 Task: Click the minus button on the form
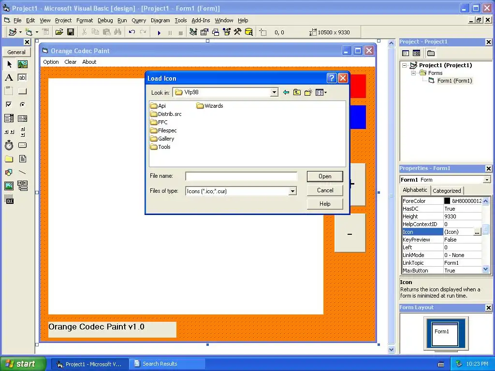[350, 233]
